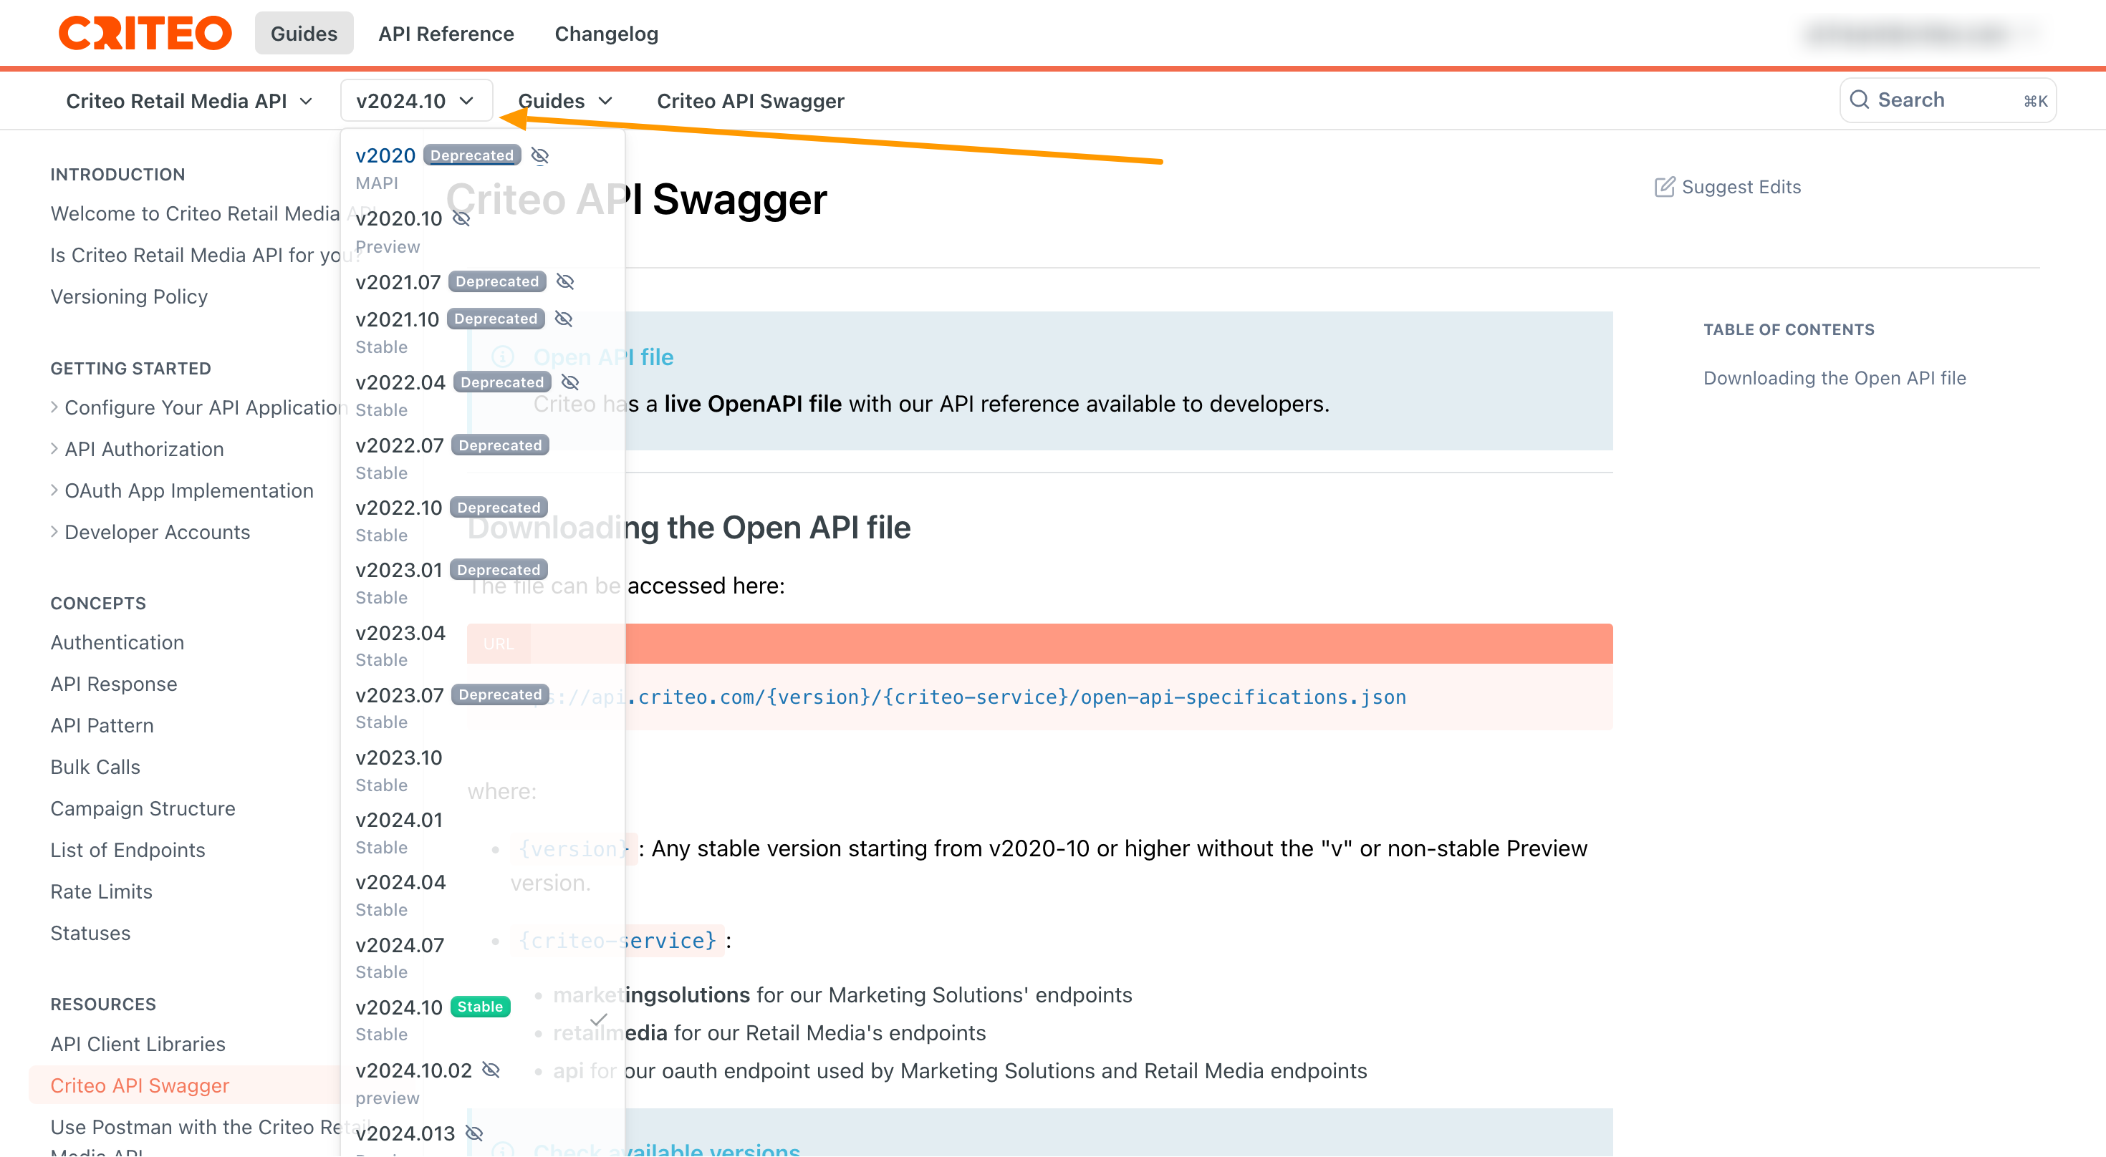Screen dimensions: 2106x1157
Task: Open Is Criteo Retail Media API for you
Action: [x=195, y=256]
